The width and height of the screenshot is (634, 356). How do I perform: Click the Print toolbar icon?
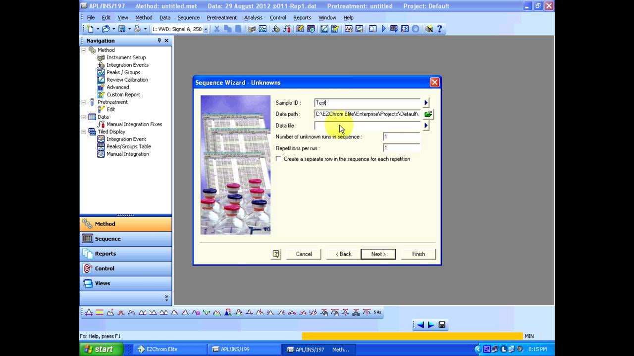click(137, 29)
